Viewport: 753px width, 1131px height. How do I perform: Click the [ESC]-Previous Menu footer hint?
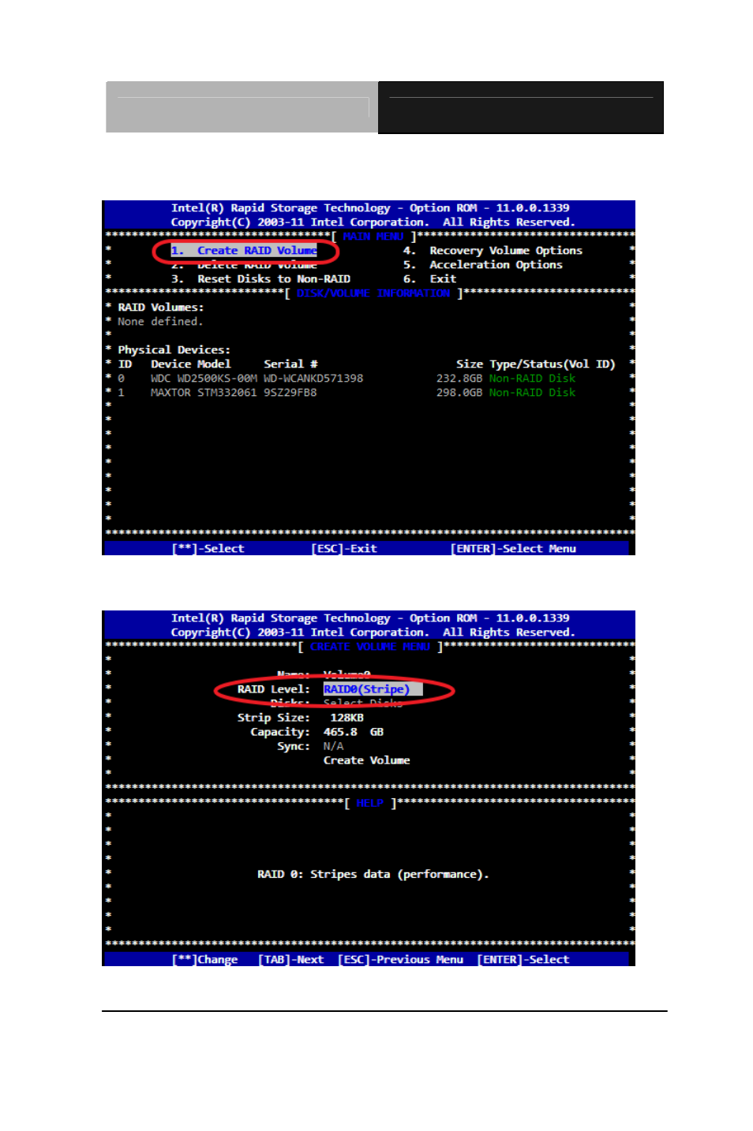[x=401, y=960]
